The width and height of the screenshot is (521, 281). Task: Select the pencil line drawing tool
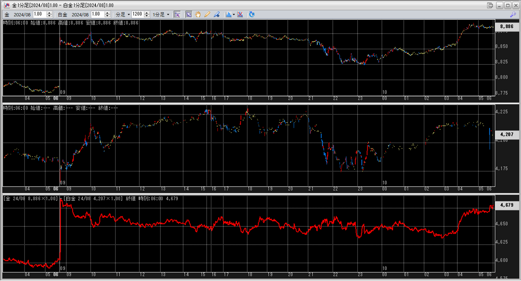click(207, 15)
